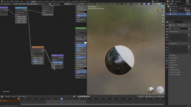Switch to the Layout workspace tab

click(x=28, y=1)
